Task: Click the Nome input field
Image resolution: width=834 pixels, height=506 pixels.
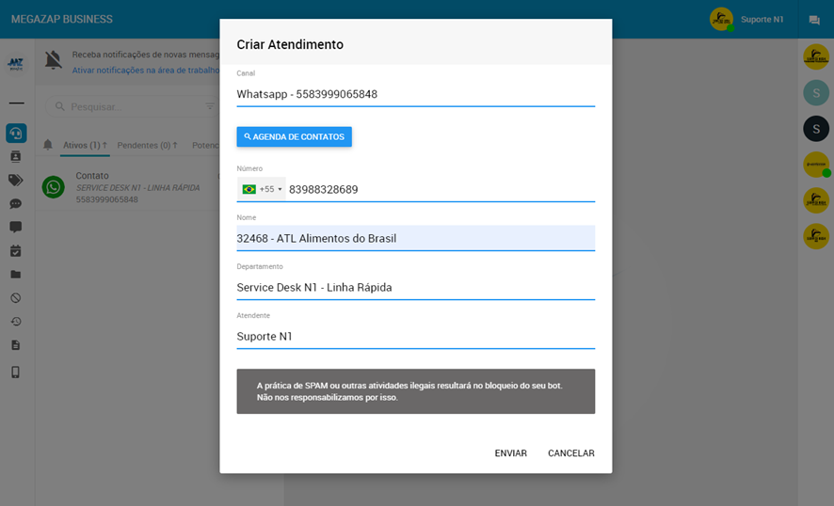Action: [x=415, y=238]
